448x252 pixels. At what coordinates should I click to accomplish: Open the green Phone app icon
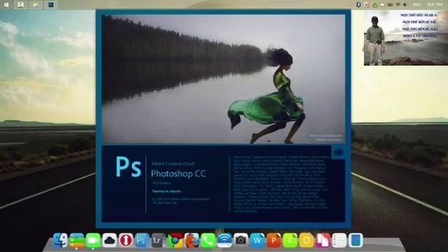point(208,240)
